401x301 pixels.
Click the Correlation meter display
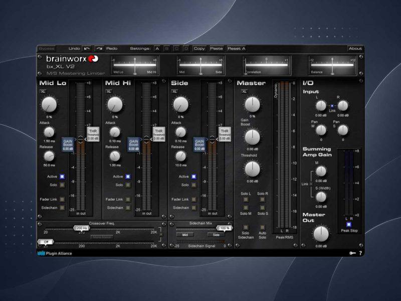pyautogui.click(x=267, y=66)
